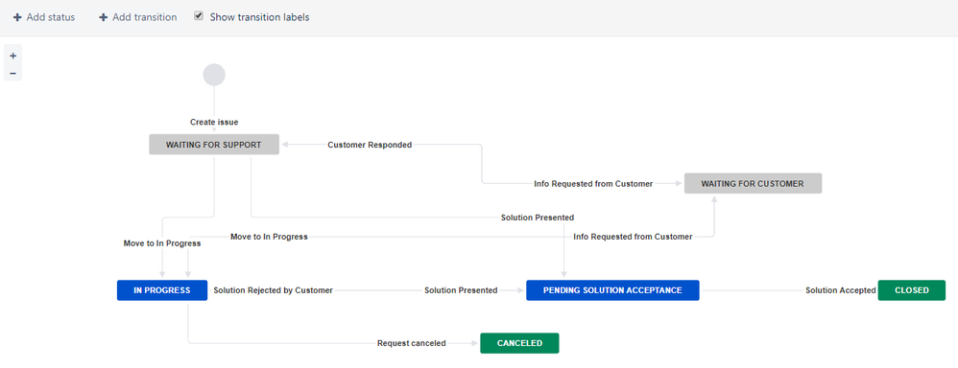Click the plus zoom-in icon
The image size is (958, 368).
(12, 56)
